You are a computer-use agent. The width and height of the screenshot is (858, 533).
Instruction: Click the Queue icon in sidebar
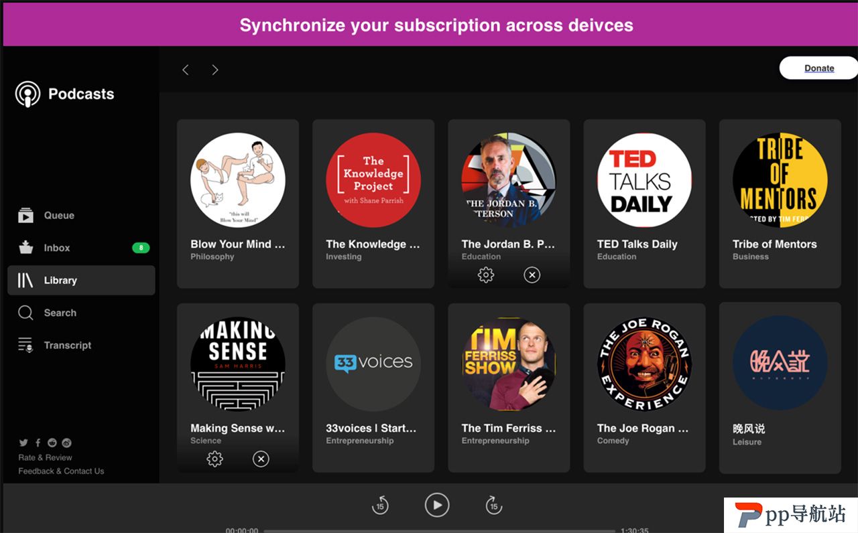[x=25, y=216]
